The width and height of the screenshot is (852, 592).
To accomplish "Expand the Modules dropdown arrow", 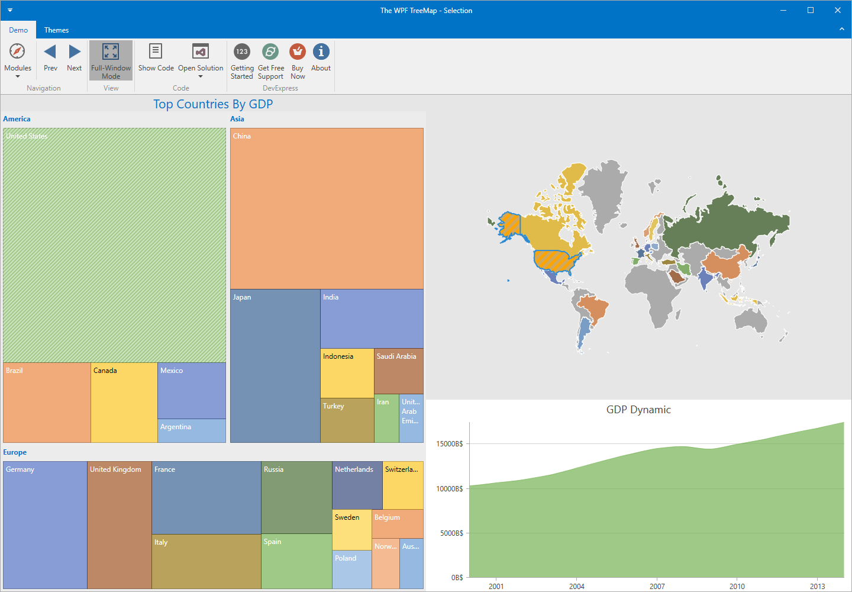I will (x=18, y=76).
